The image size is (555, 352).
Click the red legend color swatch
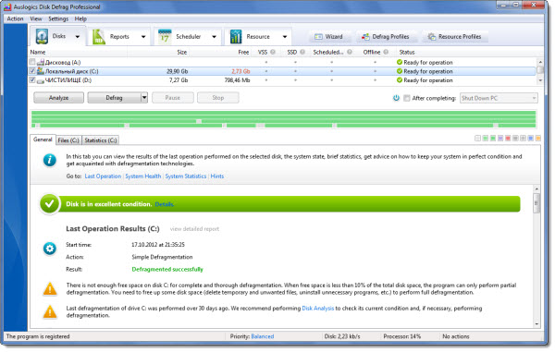click(x=508, y=139)
